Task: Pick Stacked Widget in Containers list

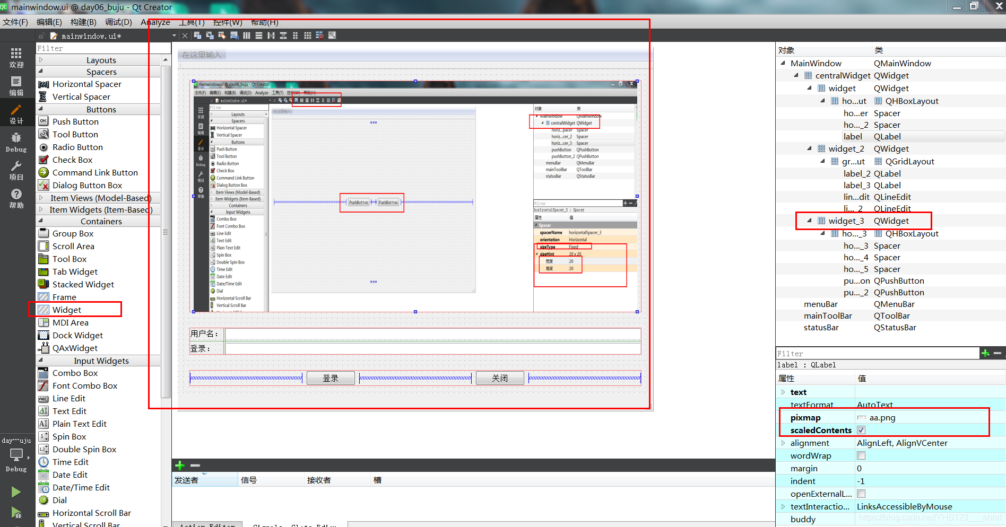Action: point(83,285)
